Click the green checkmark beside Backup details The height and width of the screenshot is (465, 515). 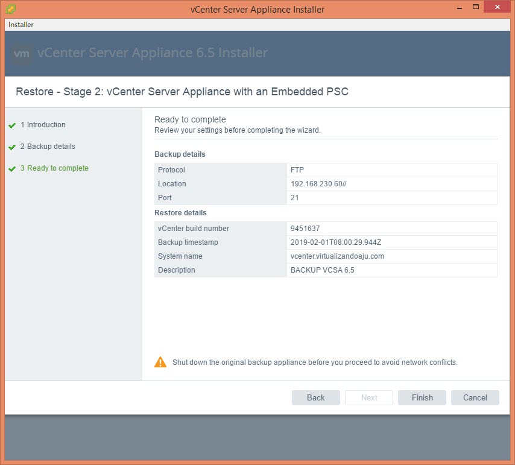point(12,147)
